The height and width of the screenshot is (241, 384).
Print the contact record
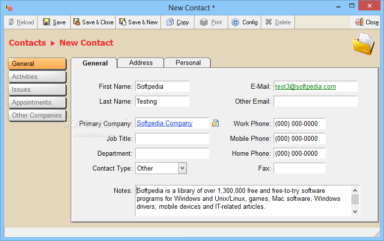(x=211, y=22)
